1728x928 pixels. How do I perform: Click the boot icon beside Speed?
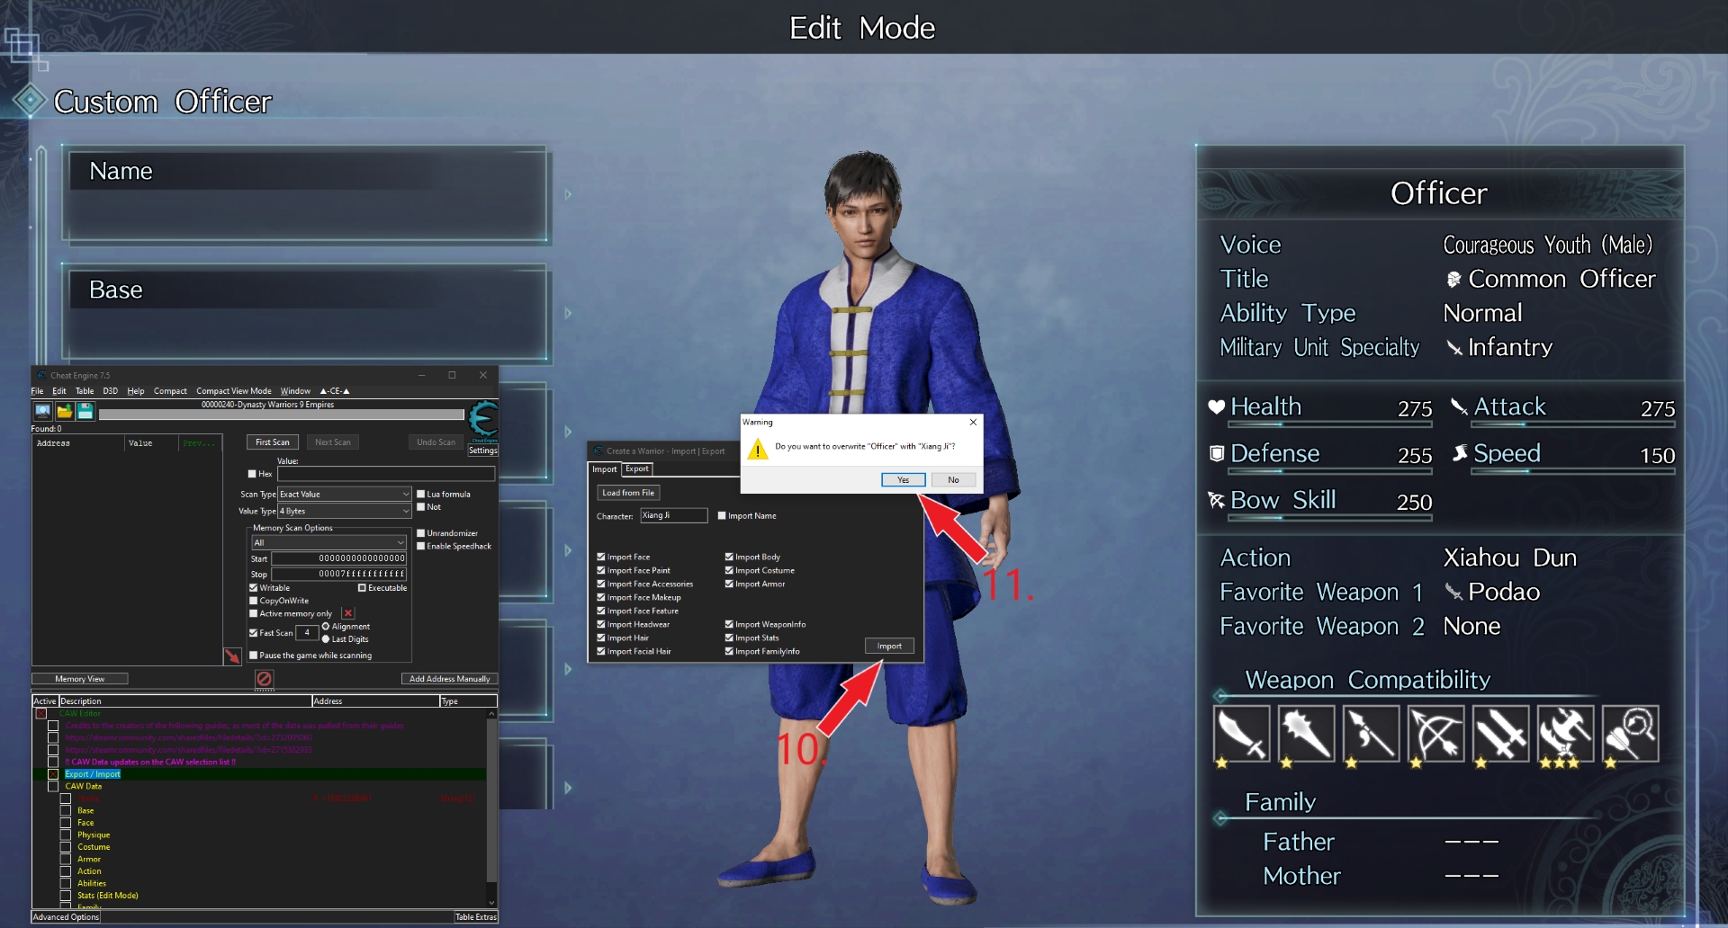pyautogui.click(x=1460, y=453)
